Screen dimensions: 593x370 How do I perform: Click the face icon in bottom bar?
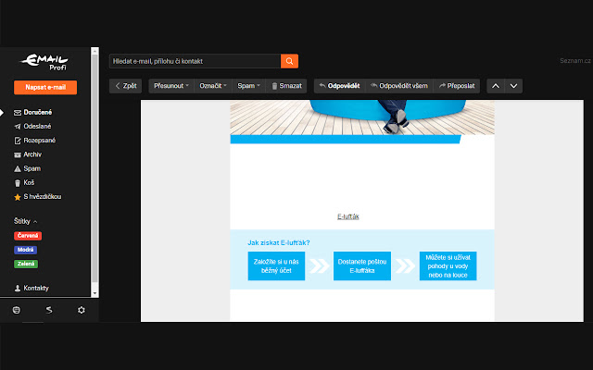click(x=17, y=310)
